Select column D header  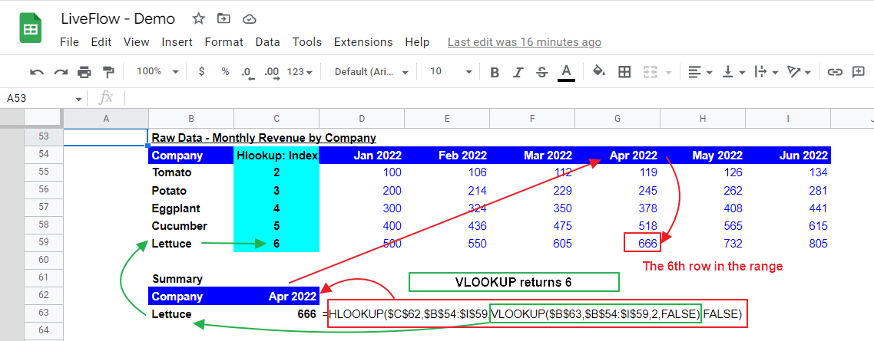pos(362,118)
